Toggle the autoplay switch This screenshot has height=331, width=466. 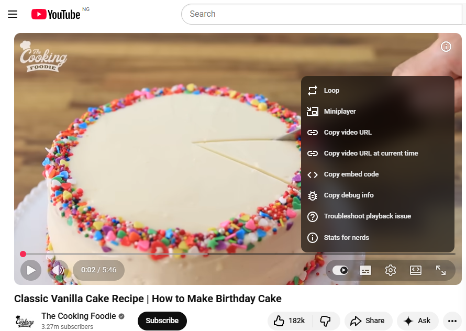pos(340,270)
